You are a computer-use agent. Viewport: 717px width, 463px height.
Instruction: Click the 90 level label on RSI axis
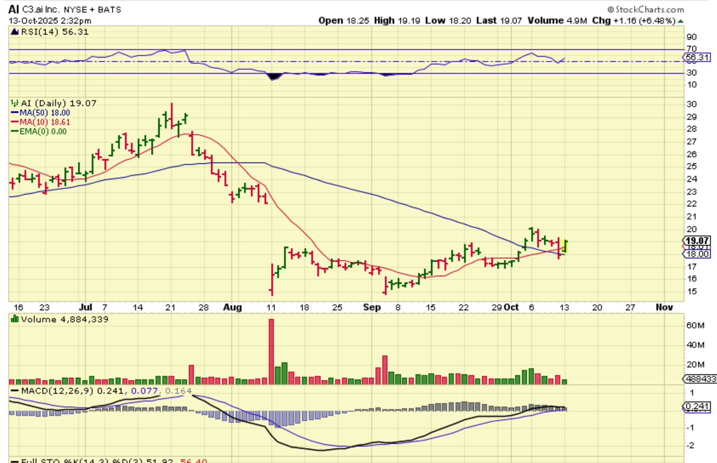[x=692, y=37]
